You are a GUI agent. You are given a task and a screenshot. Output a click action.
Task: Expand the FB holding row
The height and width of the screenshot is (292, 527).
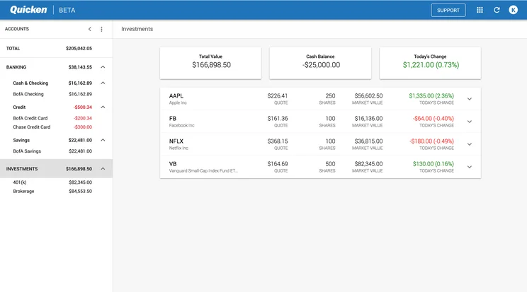470,122
